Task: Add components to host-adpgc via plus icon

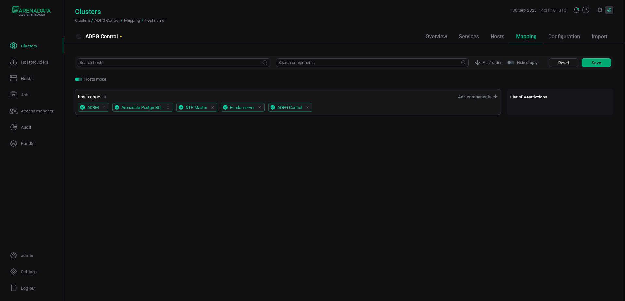Action: point(495,96)
